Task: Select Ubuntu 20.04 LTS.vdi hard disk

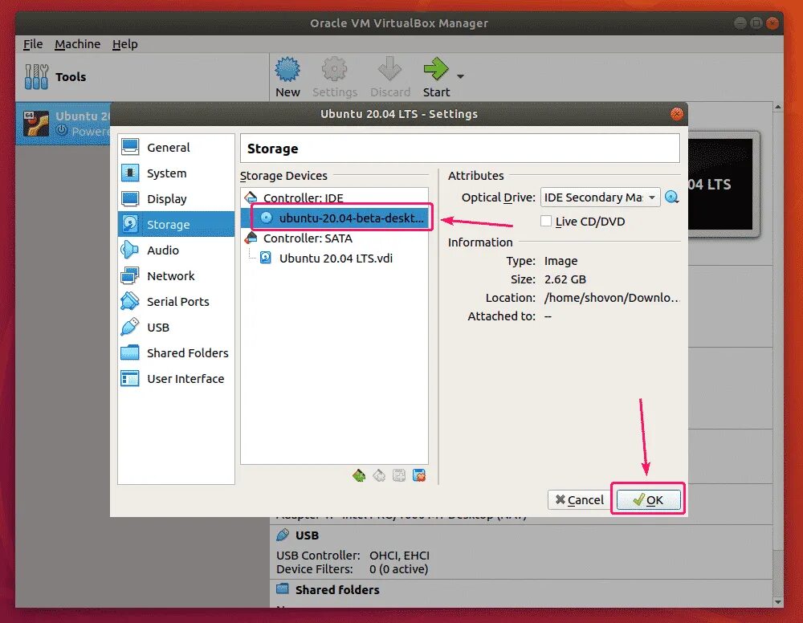Action: point(336,258)
